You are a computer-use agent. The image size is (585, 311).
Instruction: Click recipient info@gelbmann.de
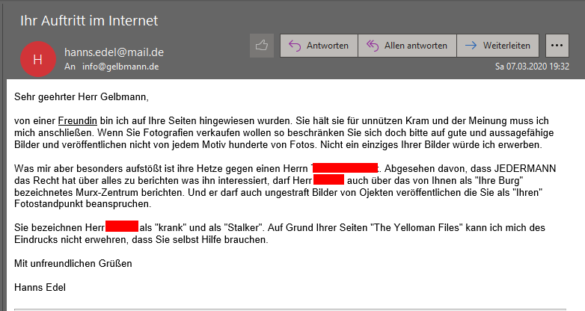pos(120,67)
